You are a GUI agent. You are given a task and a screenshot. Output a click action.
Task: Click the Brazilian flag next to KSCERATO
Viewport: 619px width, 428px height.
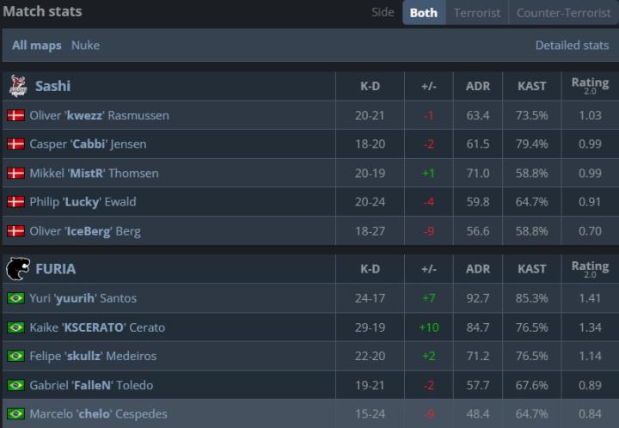[x=15, y=327]
